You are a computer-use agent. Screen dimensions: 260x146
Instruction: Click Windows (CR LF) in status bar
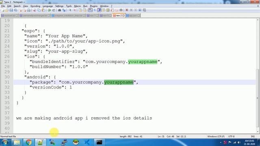tap(216, 136)
